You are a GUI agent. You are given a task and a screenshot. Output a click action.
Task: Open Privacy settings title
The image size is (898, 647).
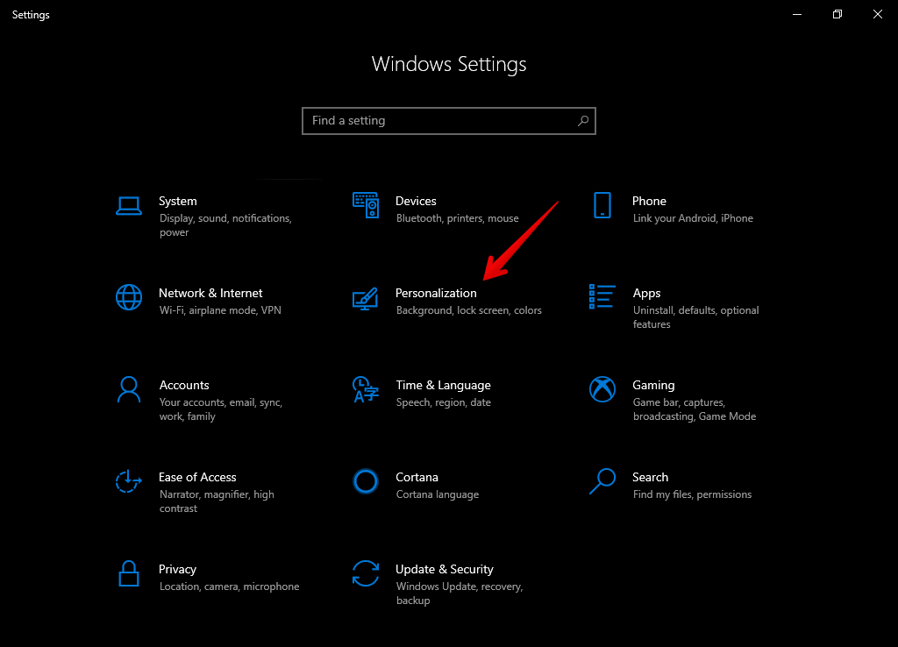click(x=177, y=570)
